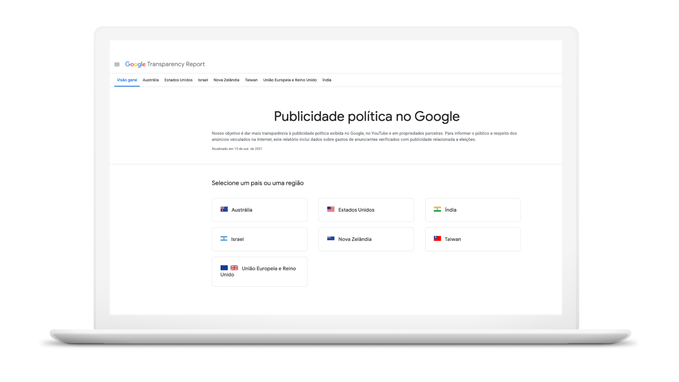The height and width of the screenshot is (382, 679).
Task: Switch to the Visão geral tab
Action: [x=127, y=80]
